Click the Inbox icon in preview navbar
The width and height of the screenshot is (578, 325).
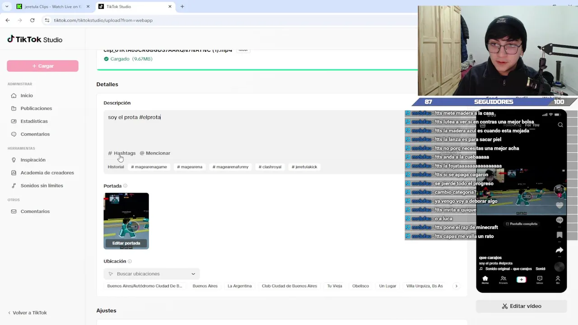540,279
